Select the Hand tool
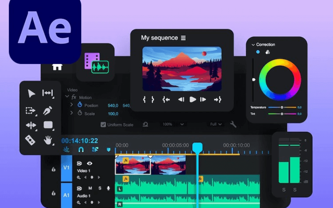 pyautogui.click(x=48, y=140)
